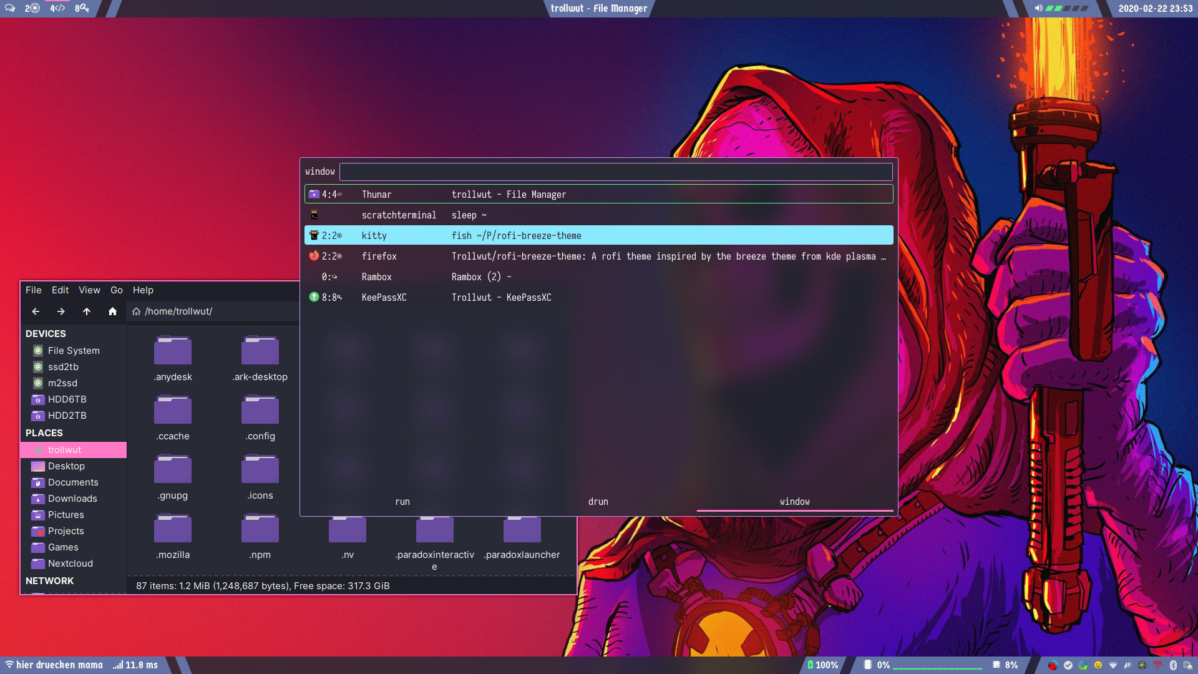
Task: Click the back arrow in Thunar
Action: click(x=36, y=311)
